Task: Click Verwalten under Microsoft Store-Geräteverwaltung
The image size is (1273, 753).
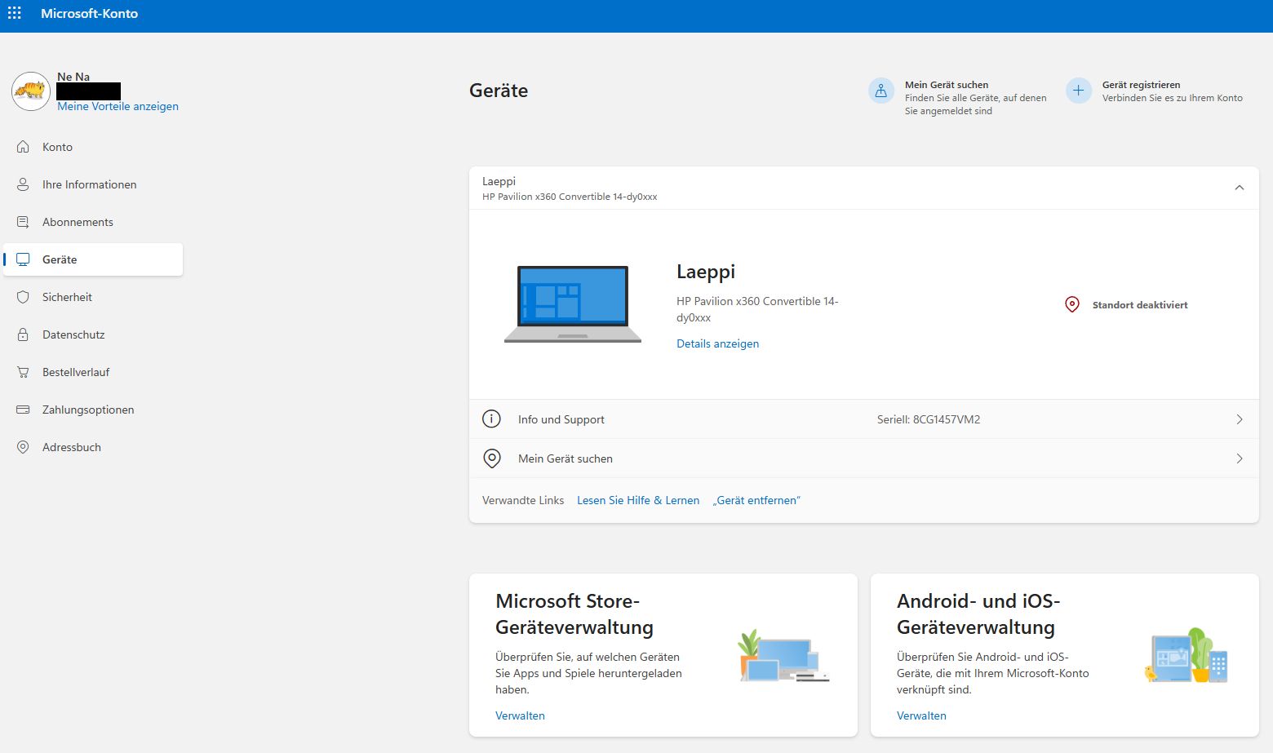Action: point(520,715)
